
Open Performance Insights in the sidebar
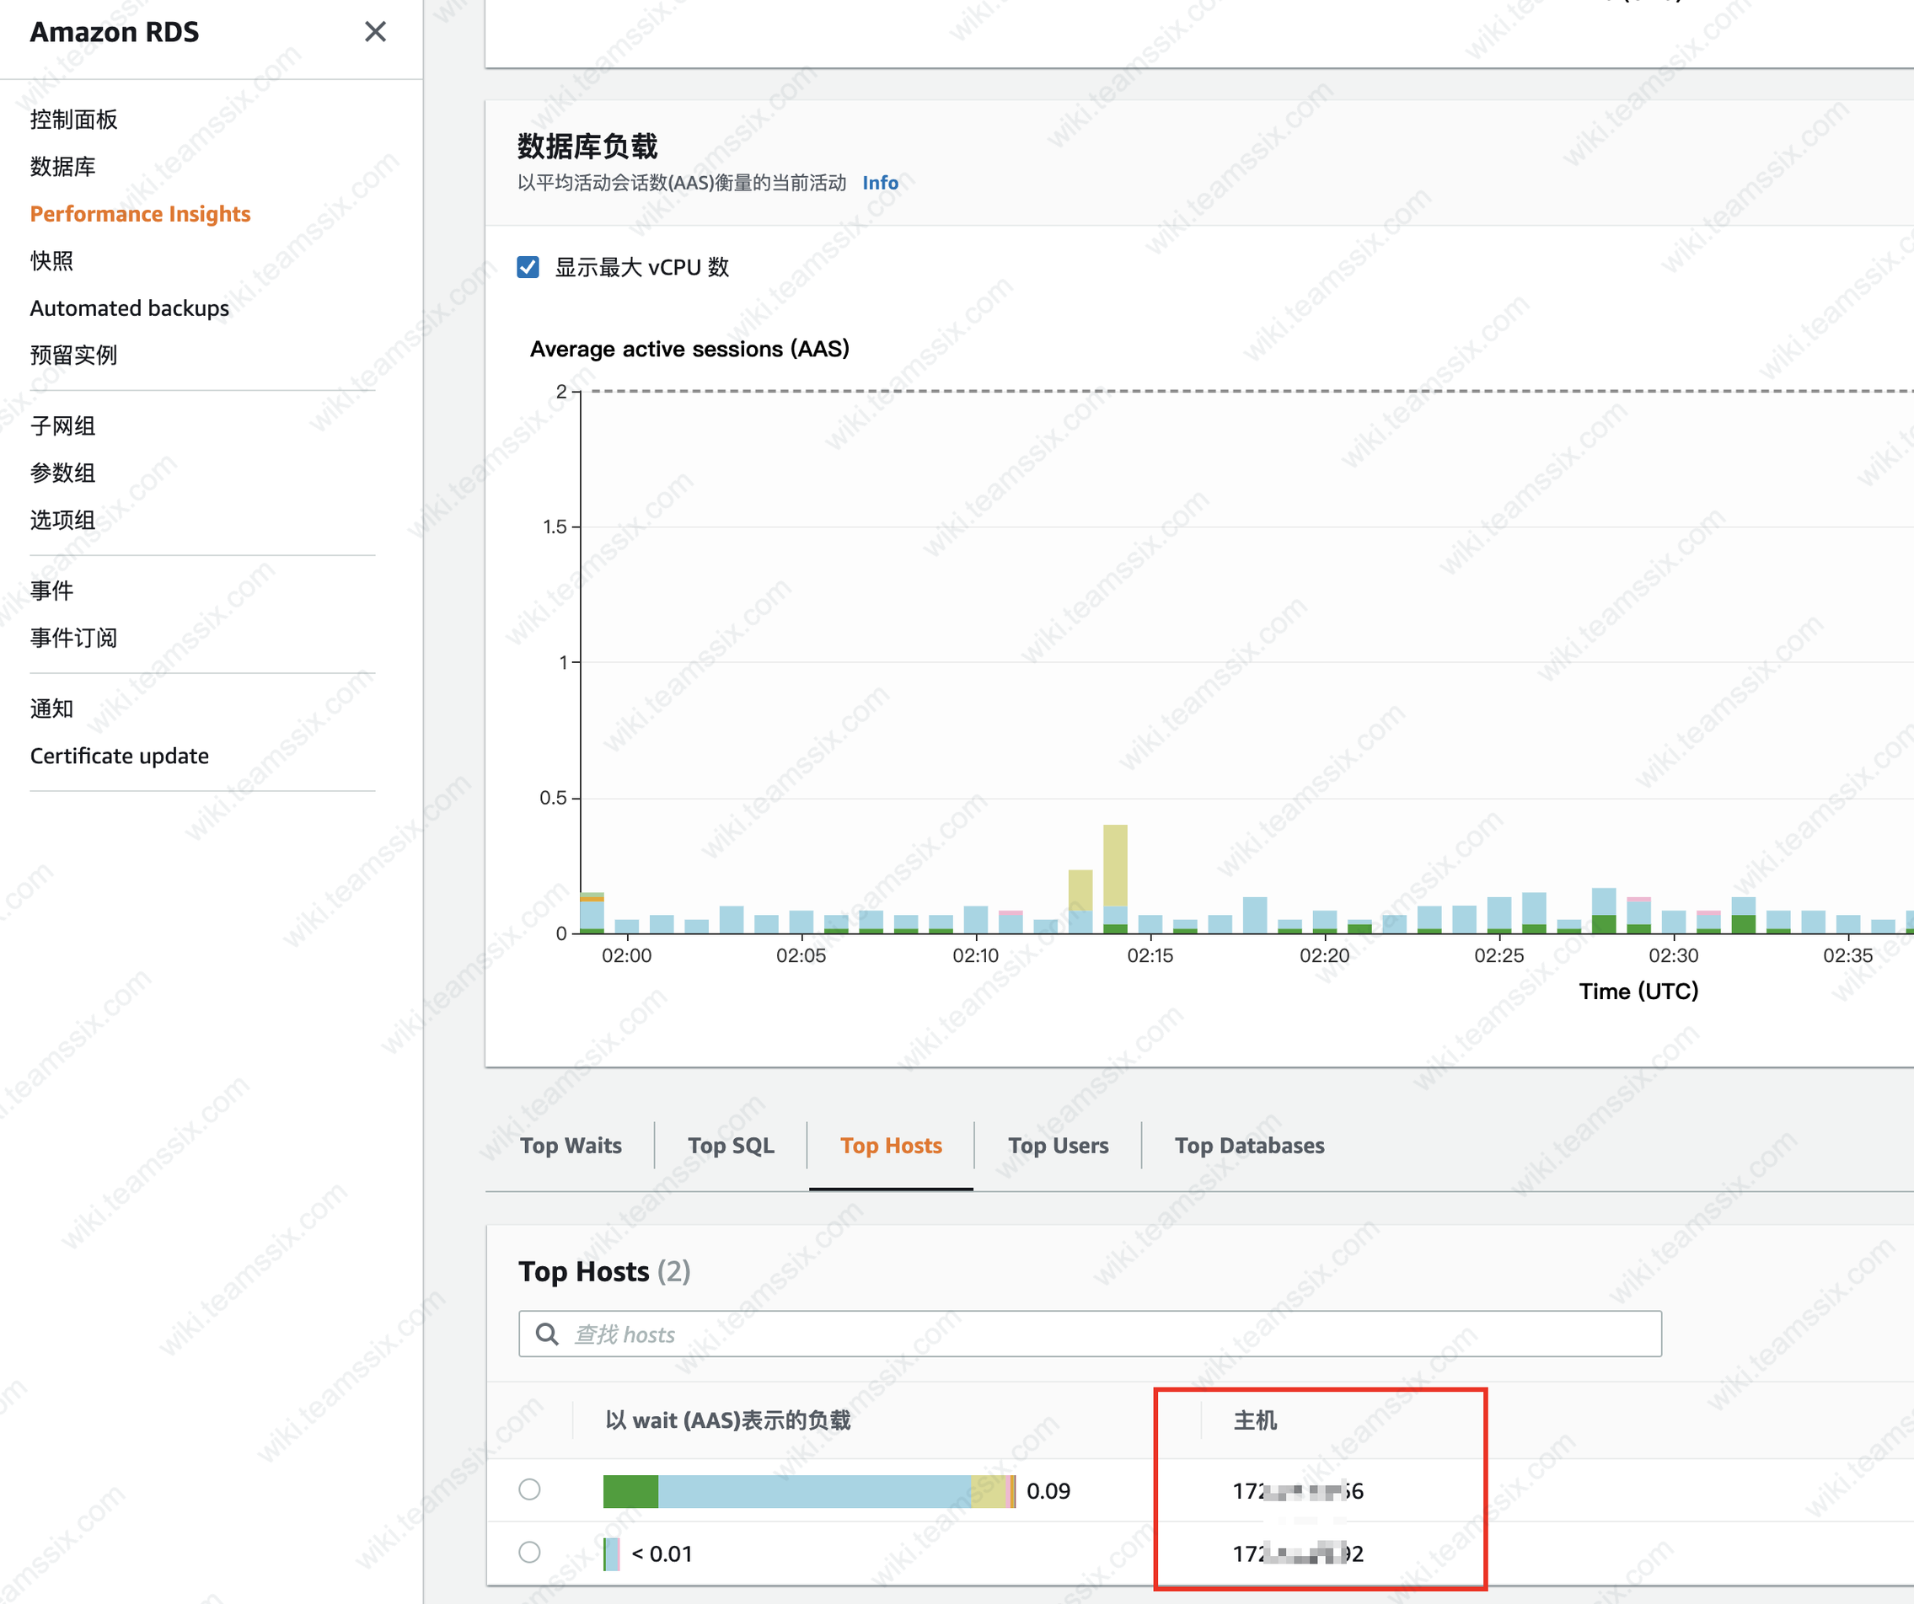[x=141, y=214]
